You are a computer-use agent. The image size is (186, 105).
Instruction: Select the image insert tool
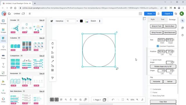click(x=52, y=57)
